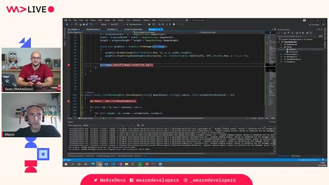
Task: Click the Solution Explorer Properties wrench icon
Action: [307, 33]
